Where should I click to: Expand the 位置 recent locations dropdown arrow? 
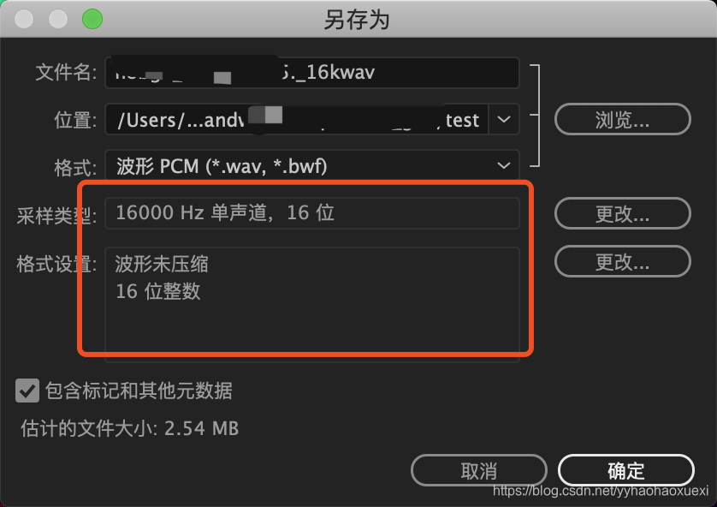tap(504, 120)
